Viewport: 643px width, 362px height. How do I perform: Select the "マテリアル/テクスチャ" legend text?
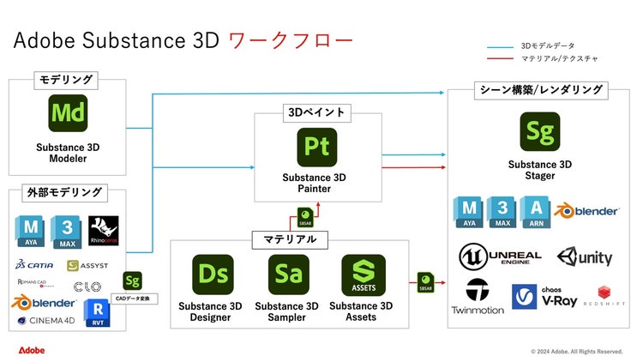560,58
